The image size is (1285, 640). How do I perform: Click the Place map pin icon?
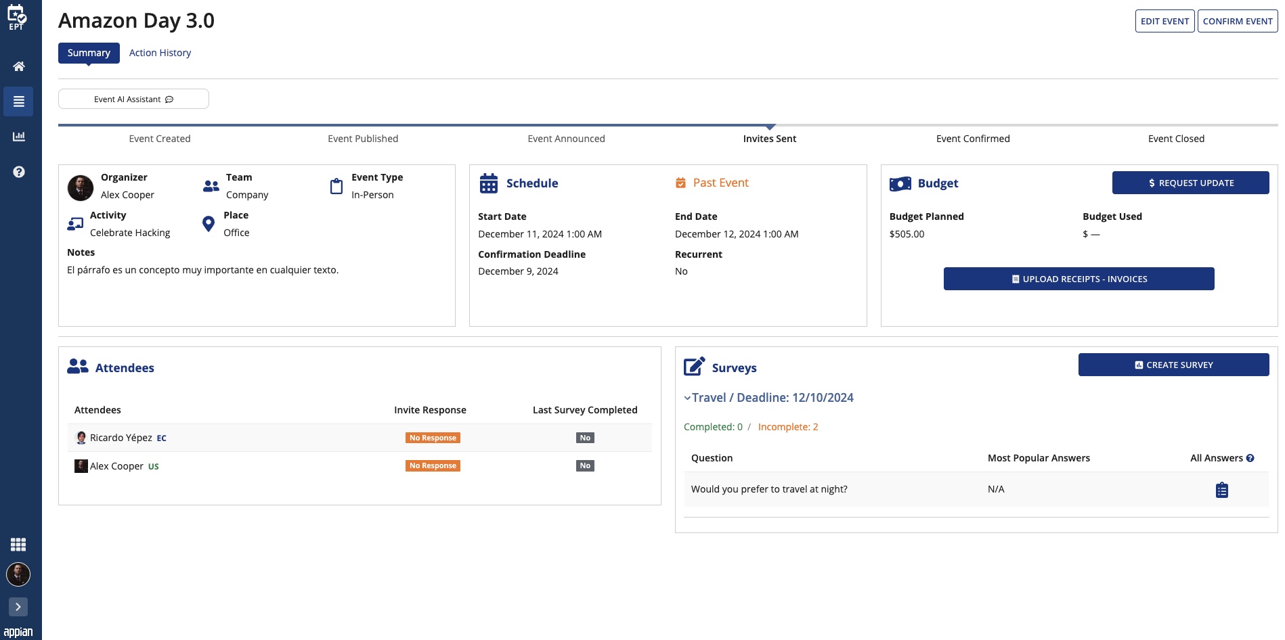[209, 224]
